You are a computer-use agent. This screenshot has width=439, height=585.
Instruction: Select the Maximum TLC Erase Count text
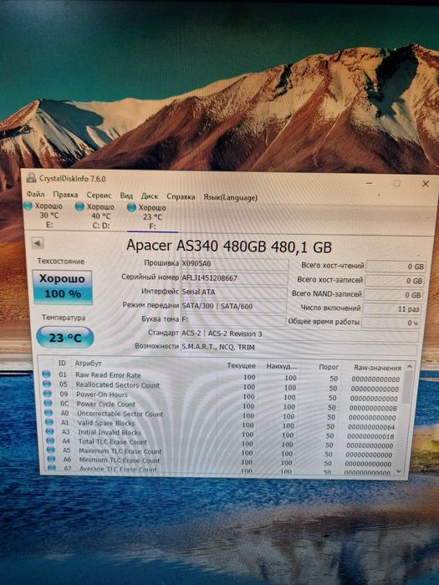pos(120,451)
